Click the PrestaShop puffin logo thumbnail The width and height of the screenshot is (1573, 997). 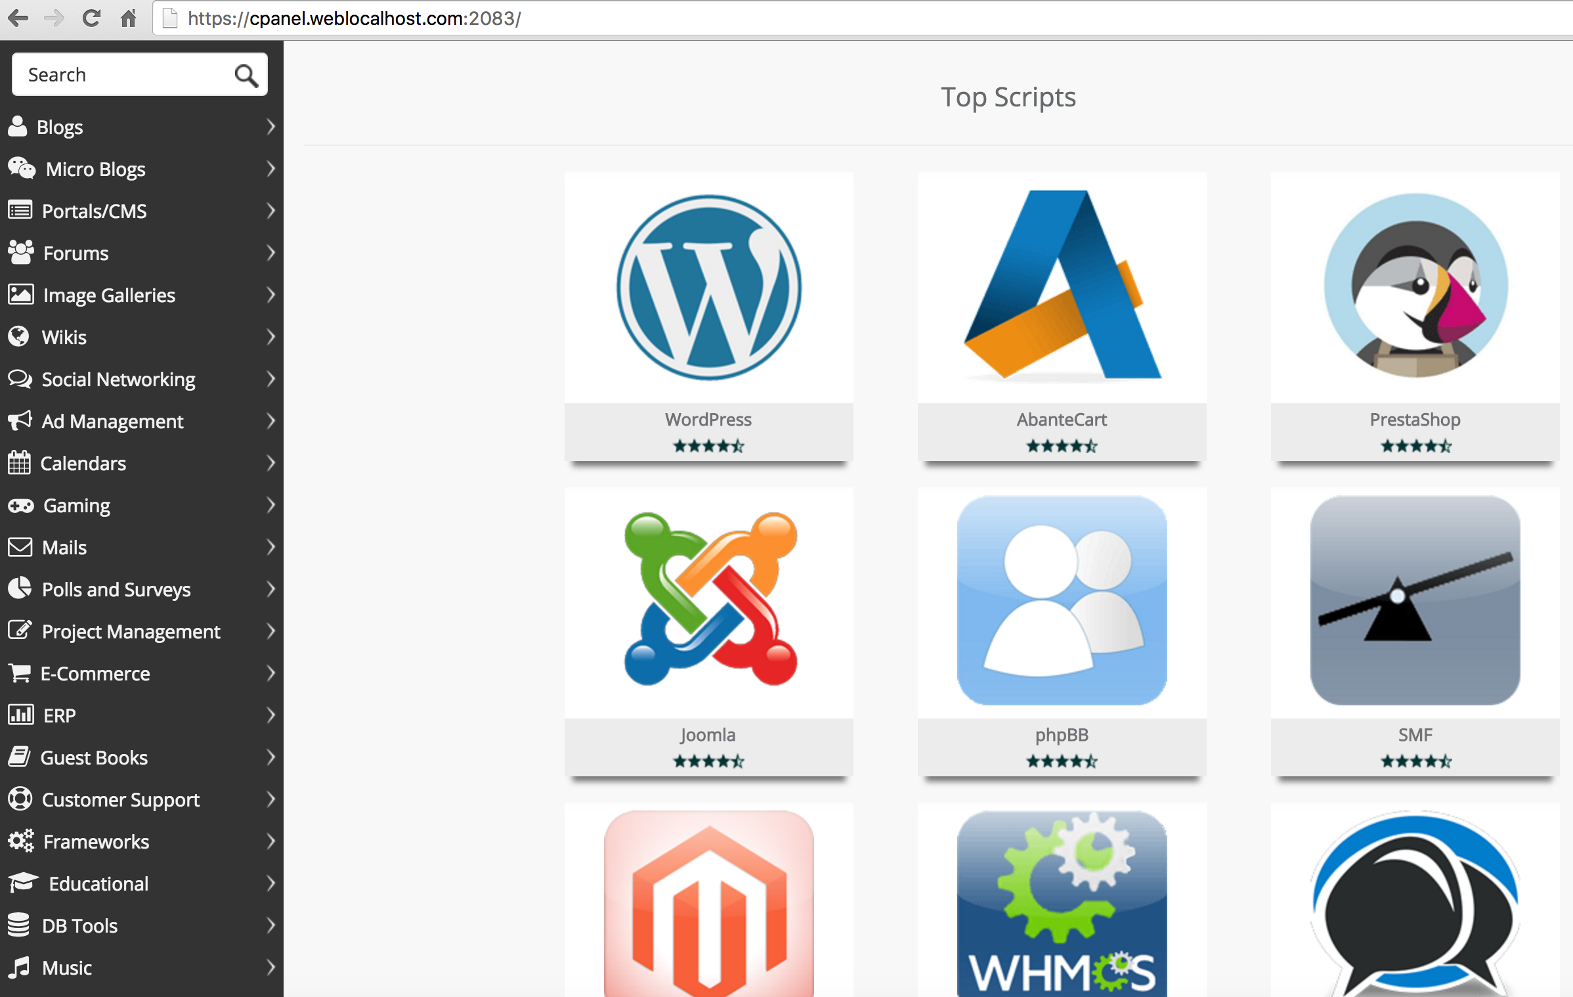(1415, 285)
